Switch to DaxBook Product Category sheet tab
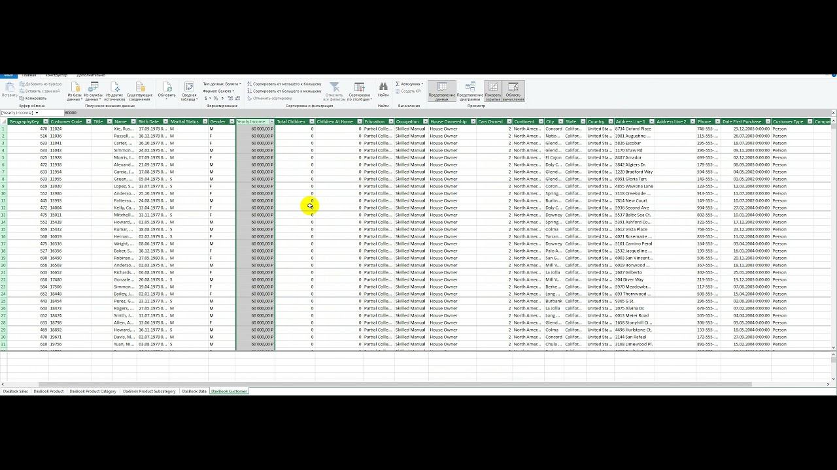The height and width of the screenshot is (470, 837). pyautogui.click(x=93, y=392)
